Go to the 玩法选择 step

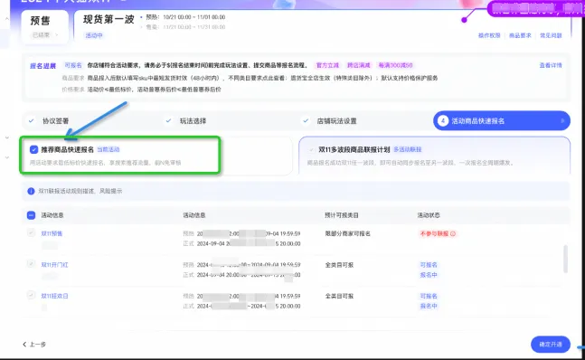(193, 121)
